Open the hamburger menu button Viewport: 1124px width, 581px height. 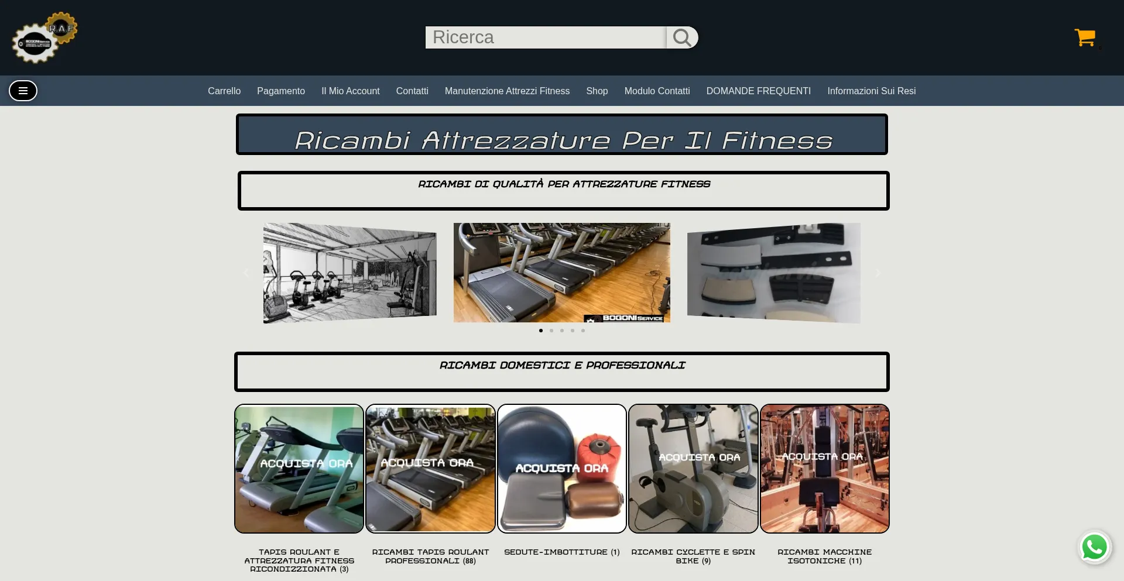pyautogui.click(x=23, y=91)
